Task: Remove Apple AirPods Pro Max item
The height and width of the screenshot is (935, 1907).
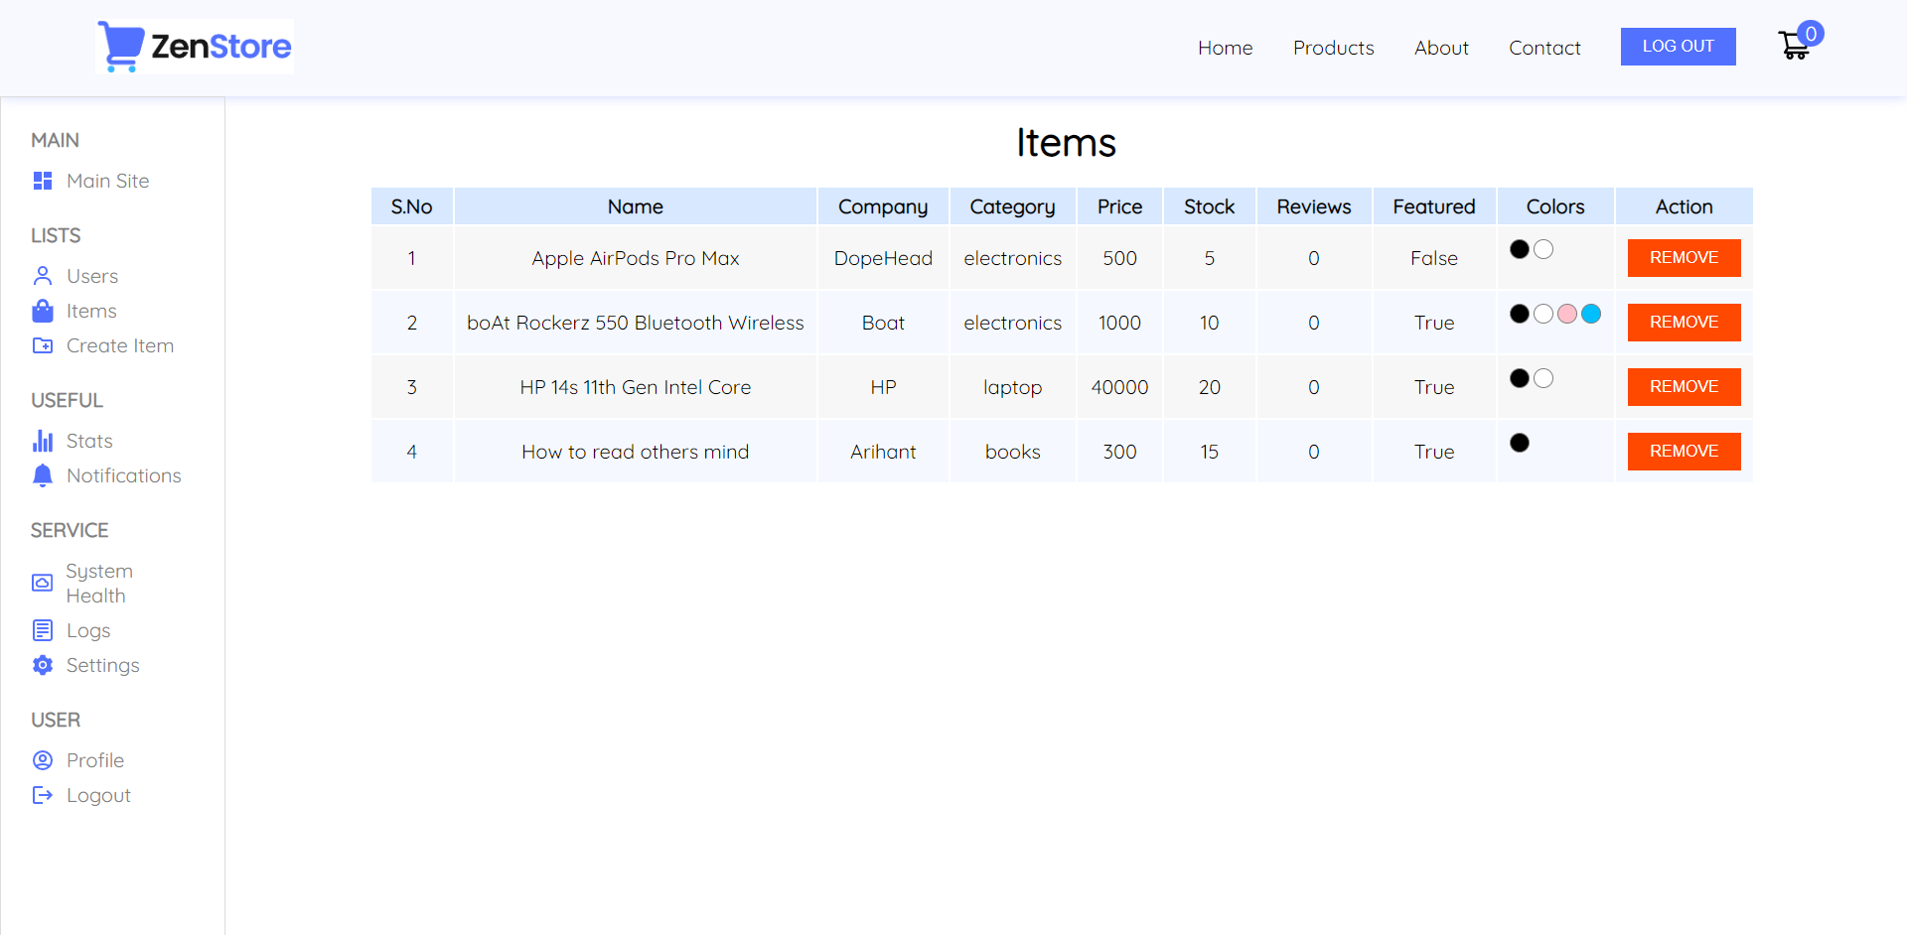Action: coord(1684,258)
